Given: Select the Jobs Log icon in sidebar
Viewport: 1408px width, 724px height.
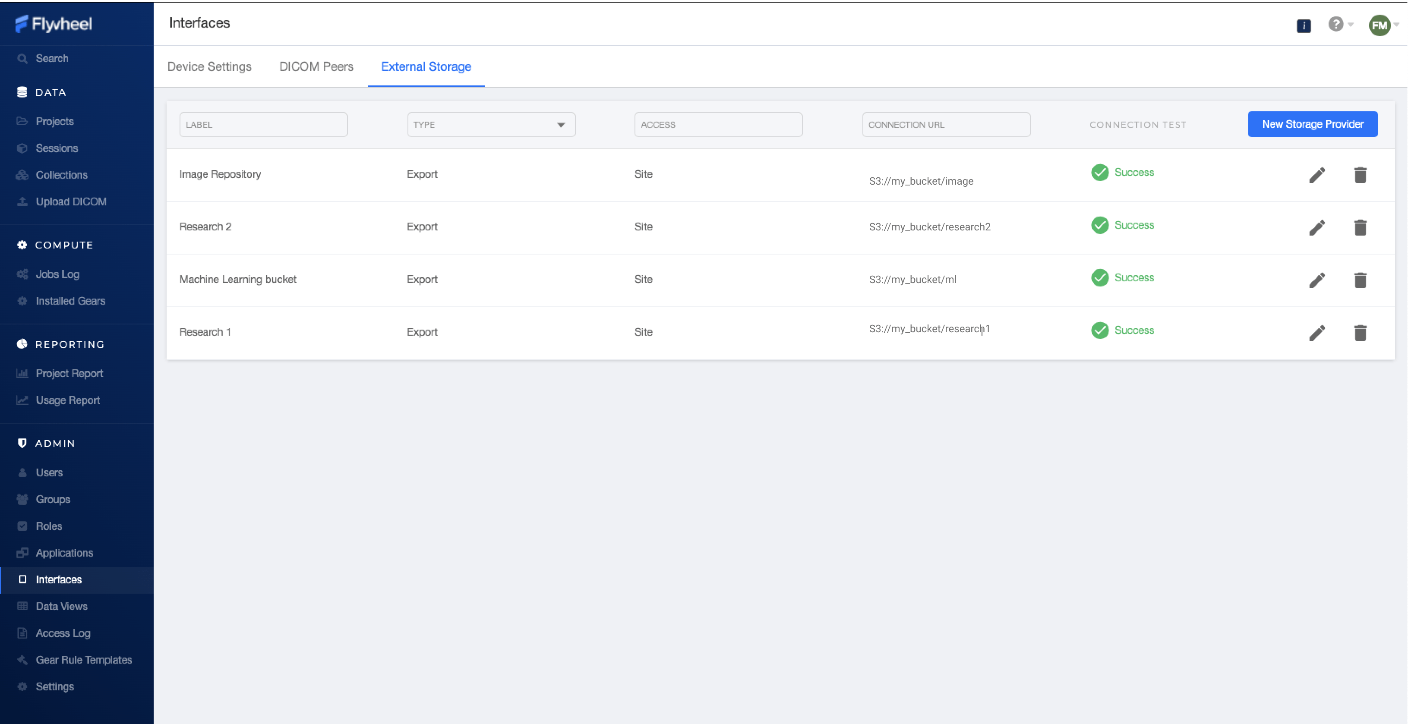Looking at the screenshot, I should pyautogui.click(x=22, y=274).
